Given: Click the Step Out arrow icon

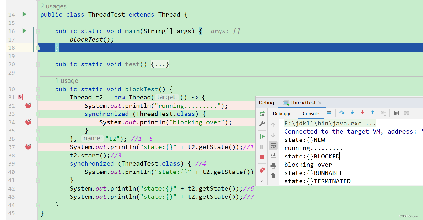Looking at the screenshot, I should click(x=372, y=113).
